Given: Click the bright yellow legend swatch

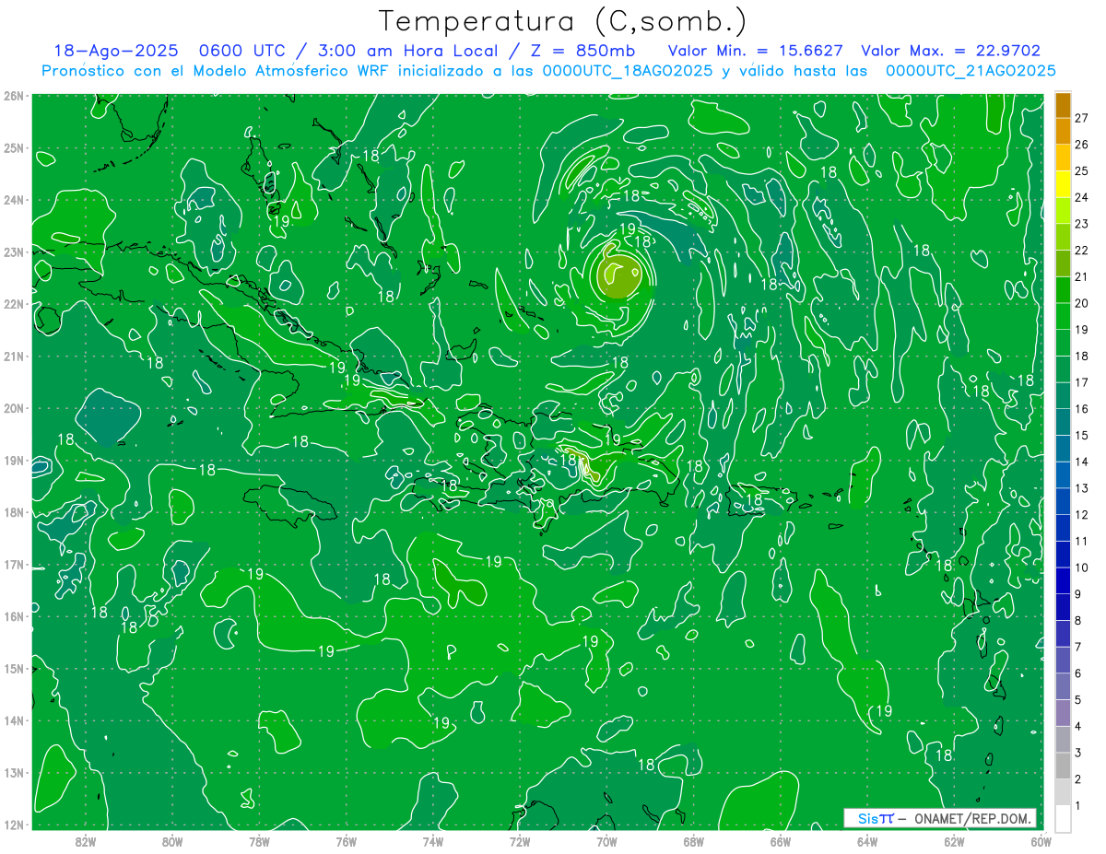Looking at the screenshot, I should coord(1063,184).
